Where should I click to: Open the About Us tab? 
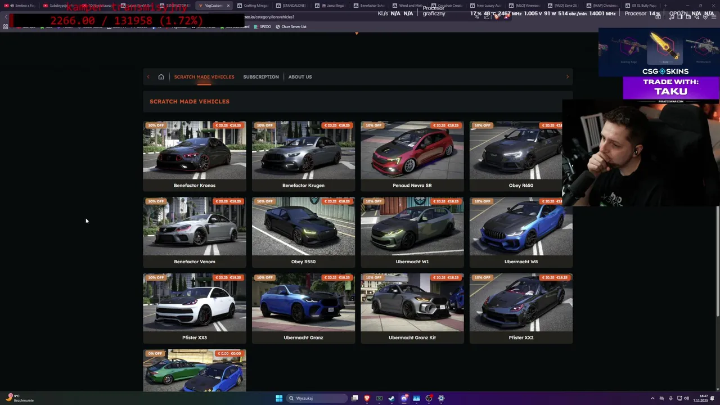300,76
